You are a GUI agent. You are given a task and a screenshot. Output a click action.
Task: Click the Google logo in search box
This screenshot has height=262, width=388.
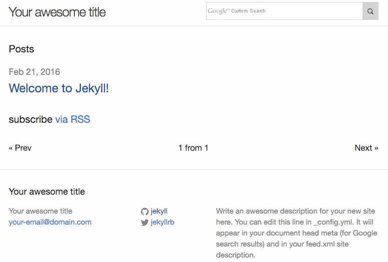(218, 11)
